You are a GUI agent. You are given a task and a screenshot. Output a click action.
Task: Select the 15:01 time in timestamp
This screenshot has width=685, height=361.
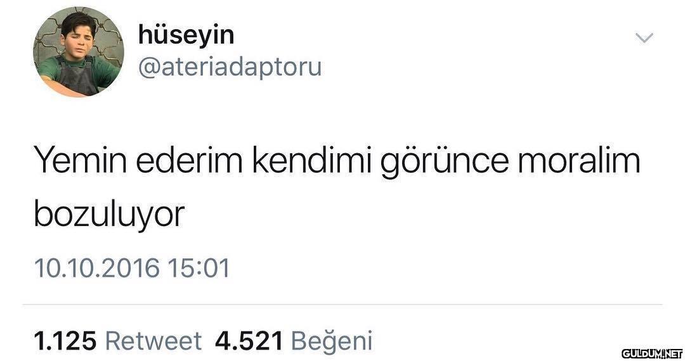pos(199,268)
